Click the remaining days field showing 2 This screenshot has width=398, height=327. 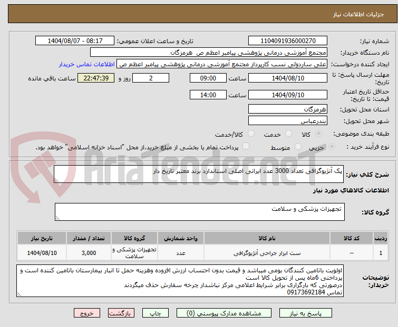[151, 78]
